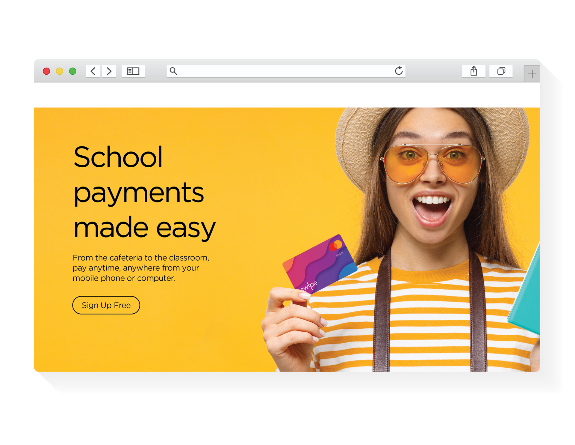Click the School payments made easy headline
Image resolution: width=575 pixels, height=445 pixels.
(144, 192)
